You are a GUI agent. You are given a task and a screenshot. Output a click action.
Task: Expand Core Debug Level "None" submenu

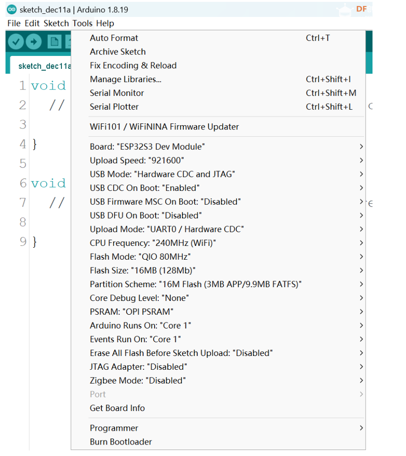(218, 298)
